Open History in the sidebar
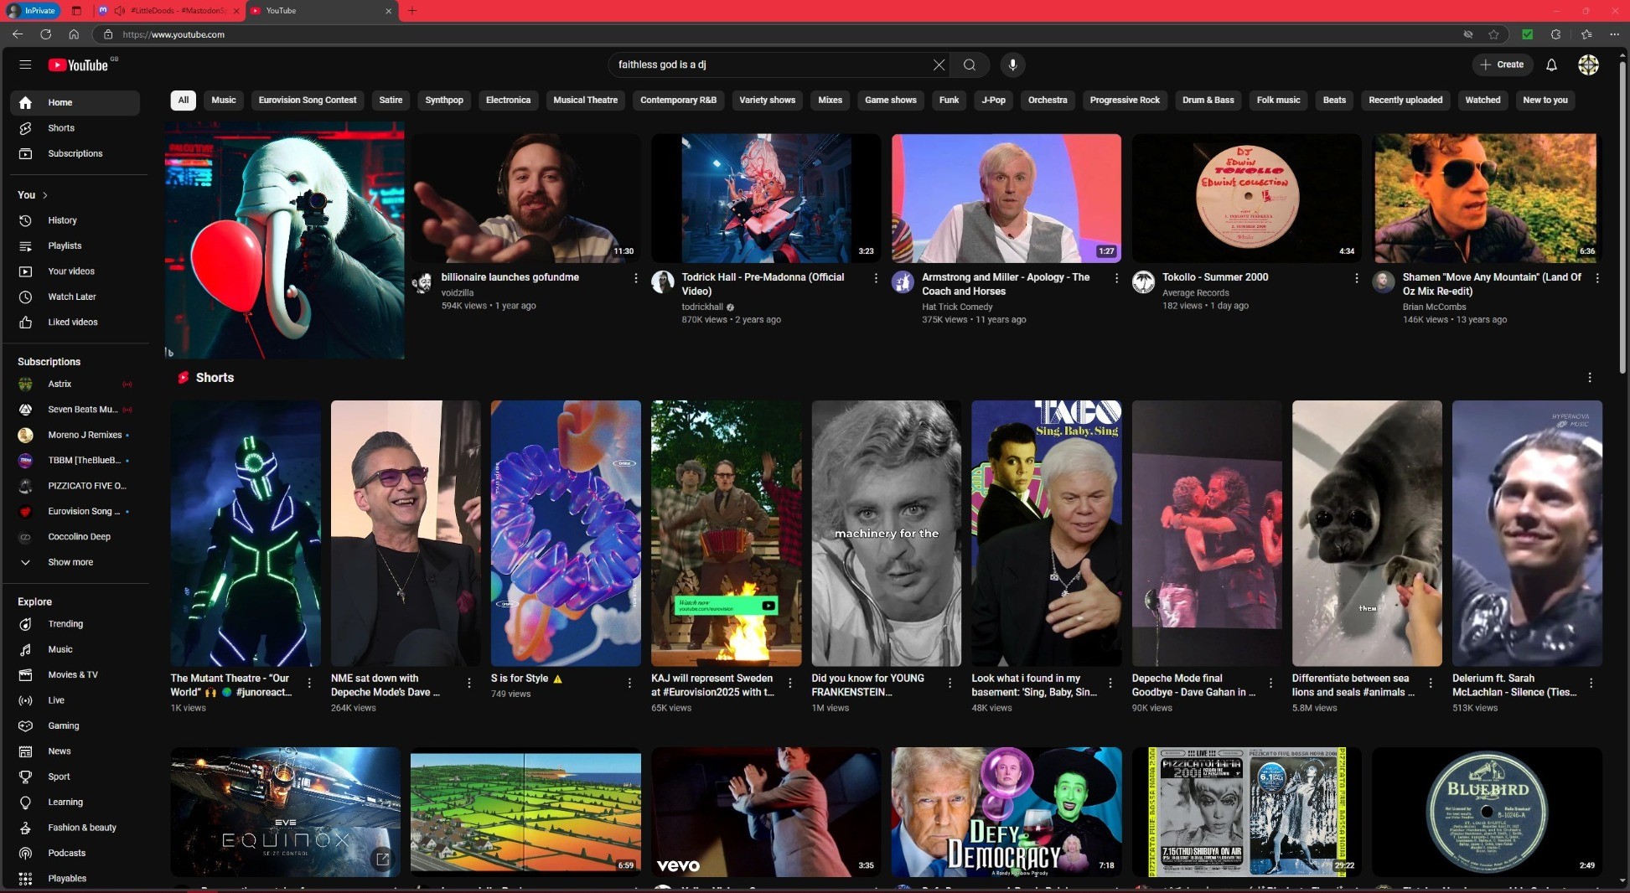 [75, 220]
